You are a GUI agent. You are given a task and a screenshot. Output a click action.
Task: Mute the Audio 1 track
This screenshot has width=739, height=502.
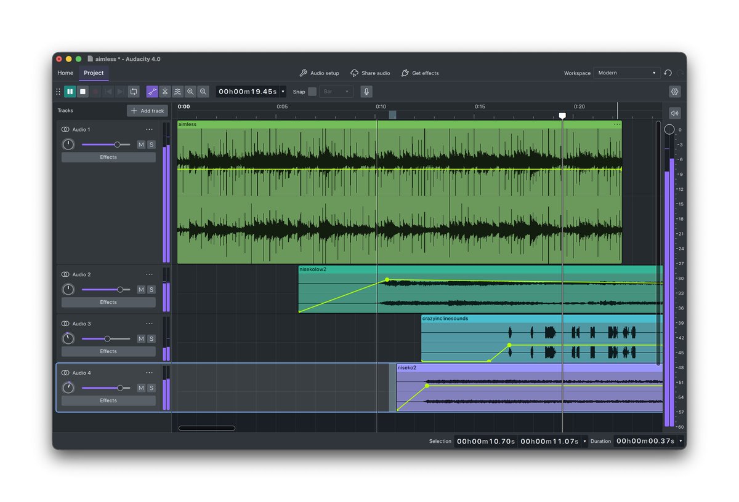coord(141,145)
